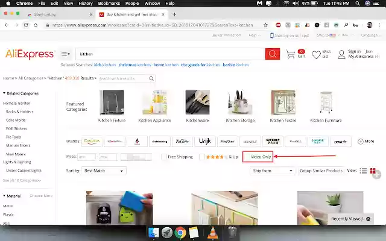Open the Kitchen Storage category thumbnail
Viewport: 386px width, 241px height.
point(240,102)
